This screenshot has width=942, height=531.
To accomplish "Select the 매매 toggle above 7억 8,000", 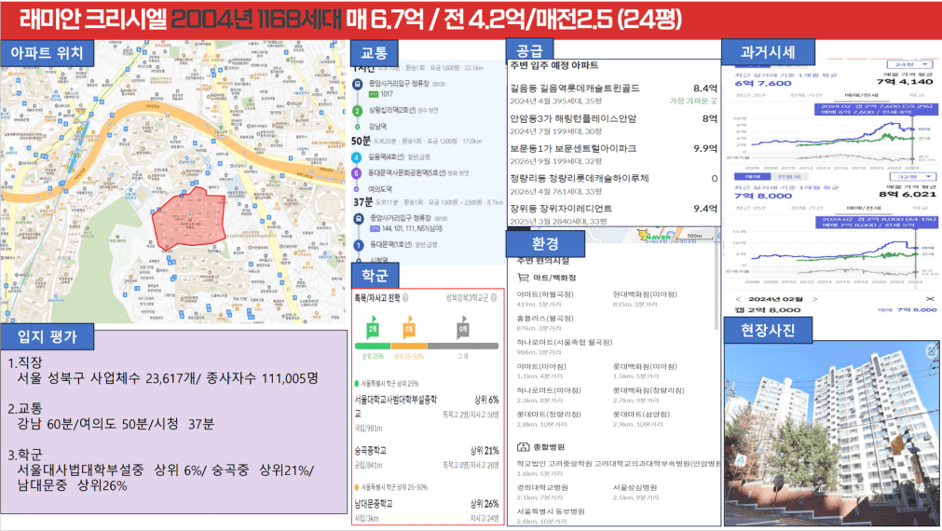I will click(x=752, y=177).
